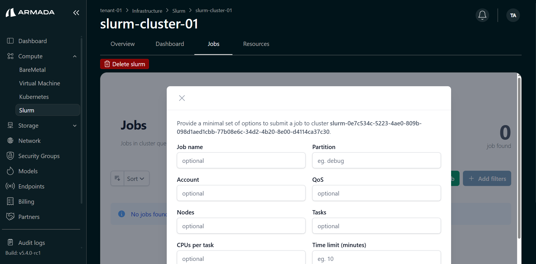Focus the Nodes field
The width and height of the screenshot is (536, 264).
pyautogui.click(x=241, y=226)
